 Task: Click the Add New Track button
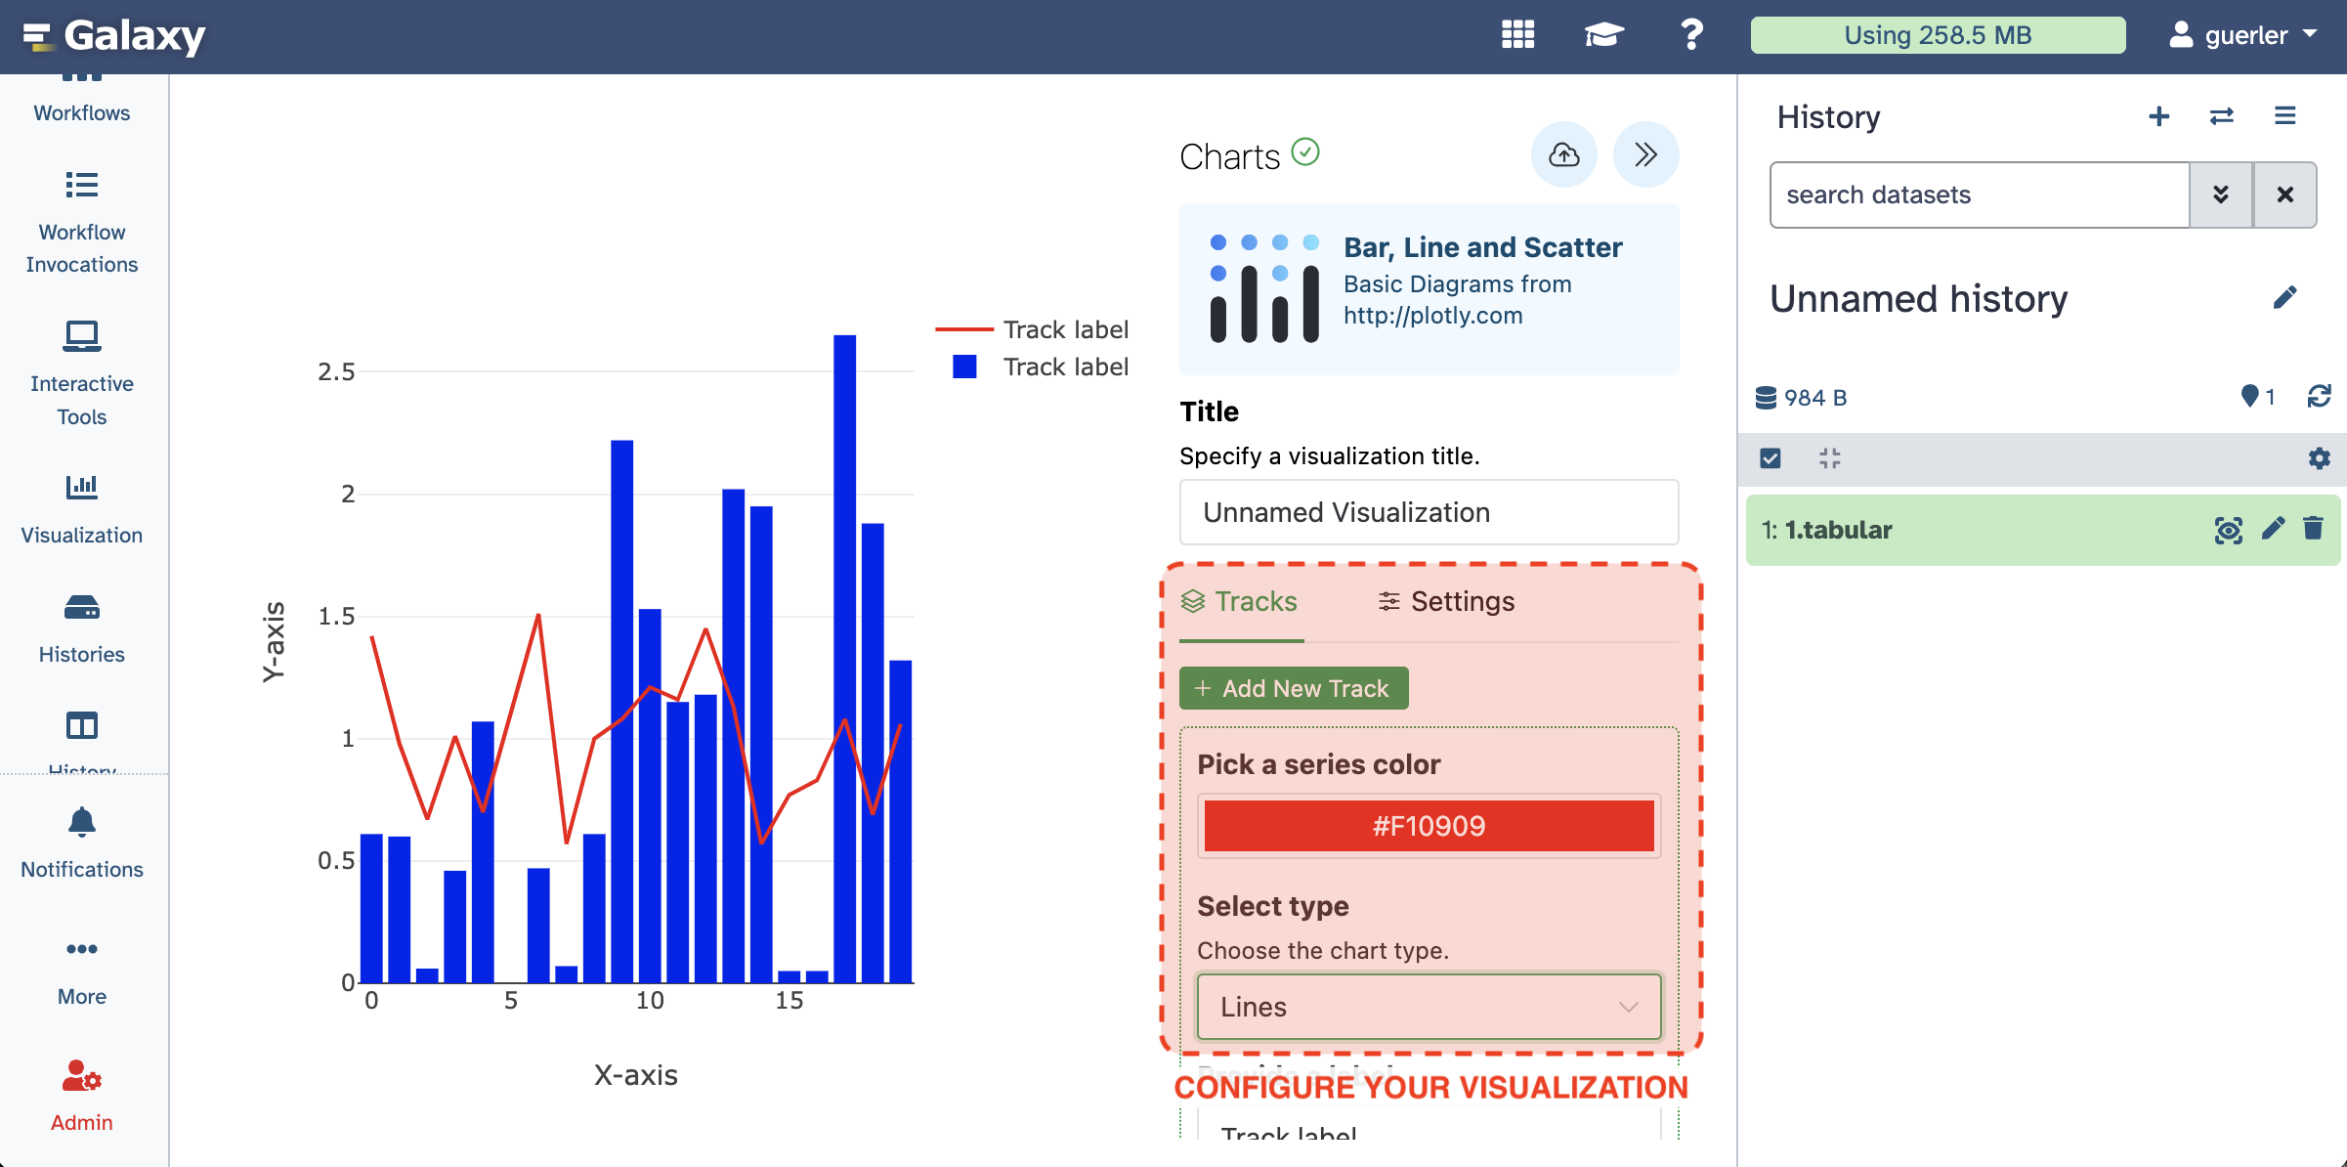point(1293,688)
